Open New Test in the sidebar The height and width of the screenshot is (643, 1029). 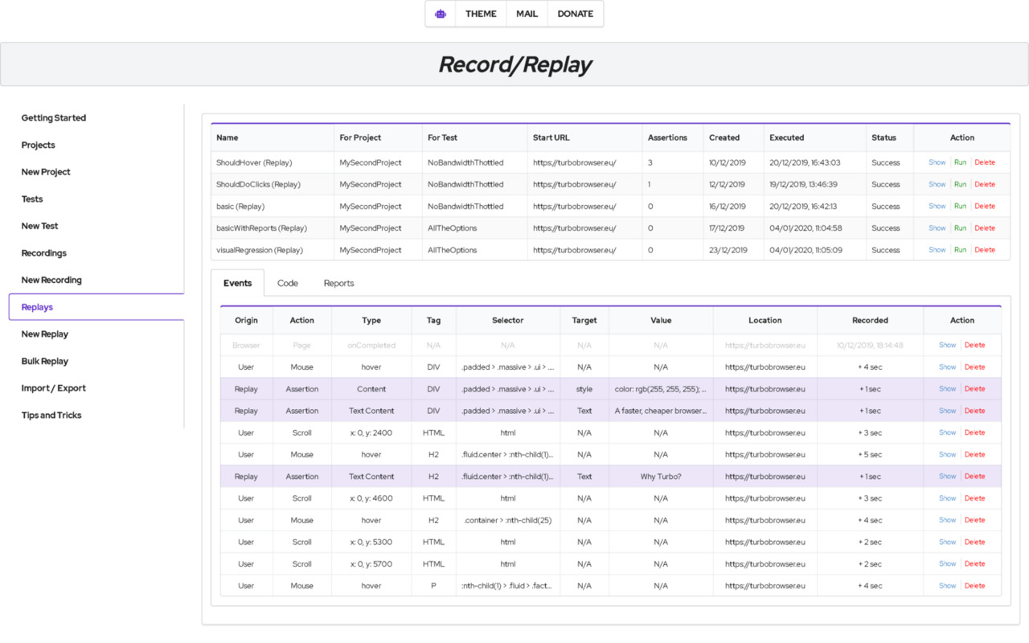tap(40, 227)
